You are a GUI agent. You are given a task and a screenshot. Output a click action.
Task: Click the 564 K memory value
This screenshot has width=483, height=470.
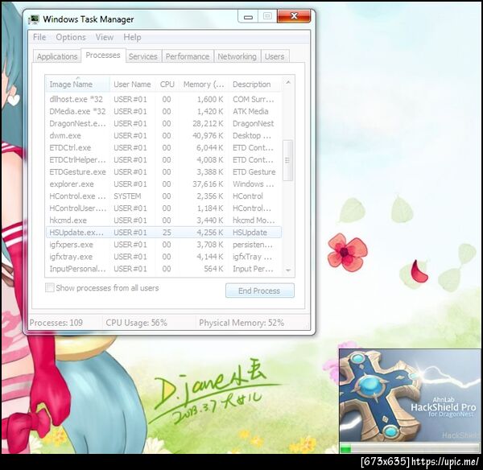click(213, 269)
